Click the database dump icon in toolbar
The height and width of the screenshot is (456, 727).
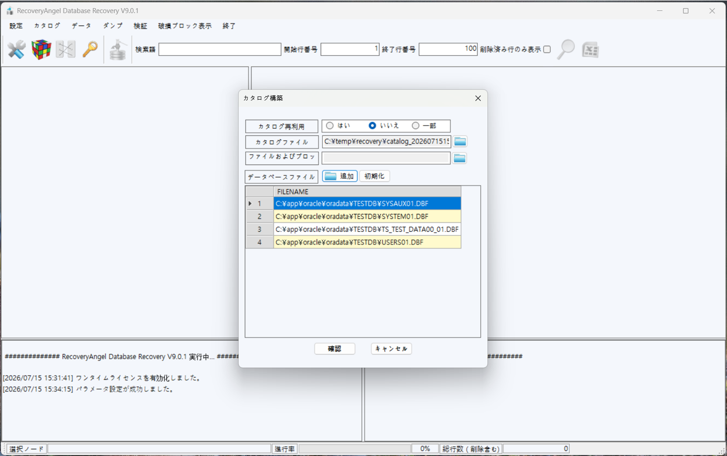[x=118, y=50]
